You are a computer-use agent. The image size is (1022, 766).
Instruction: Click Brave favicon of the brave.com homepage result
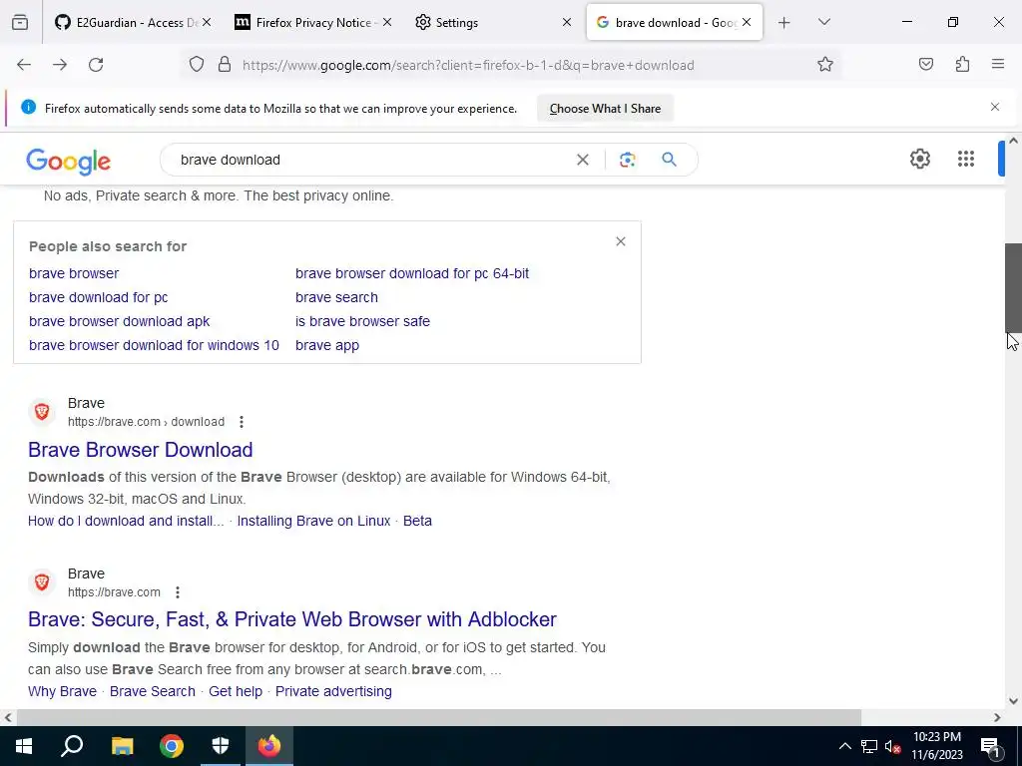(x=42, y=581)
